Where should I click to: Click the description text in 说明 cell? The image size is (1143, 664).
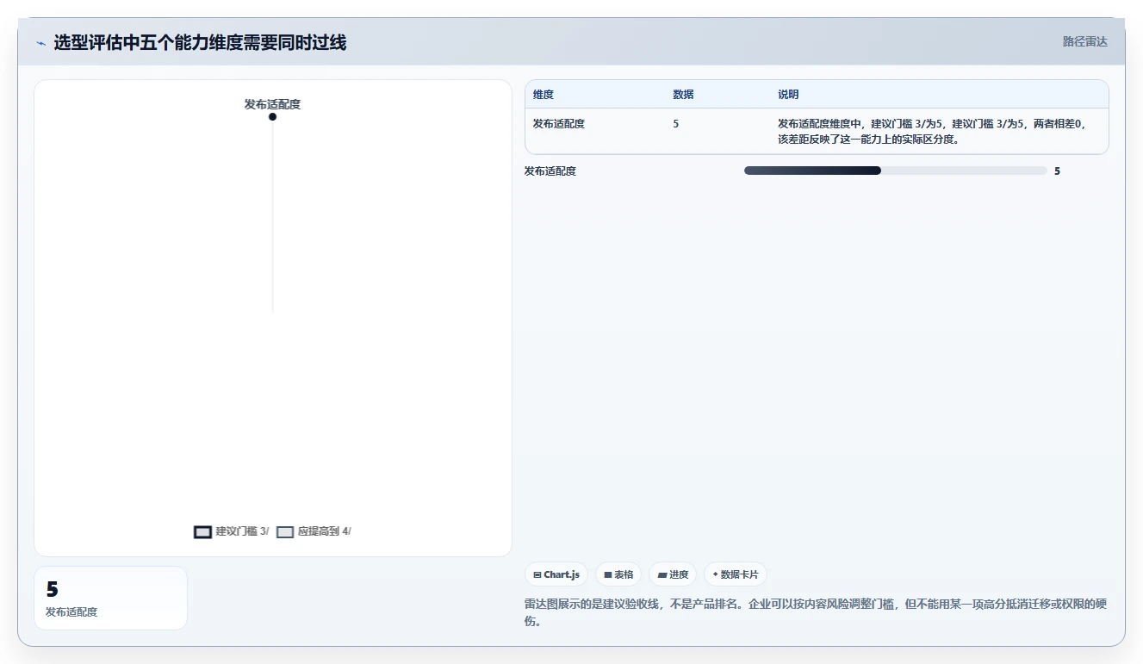coord(931,131)
